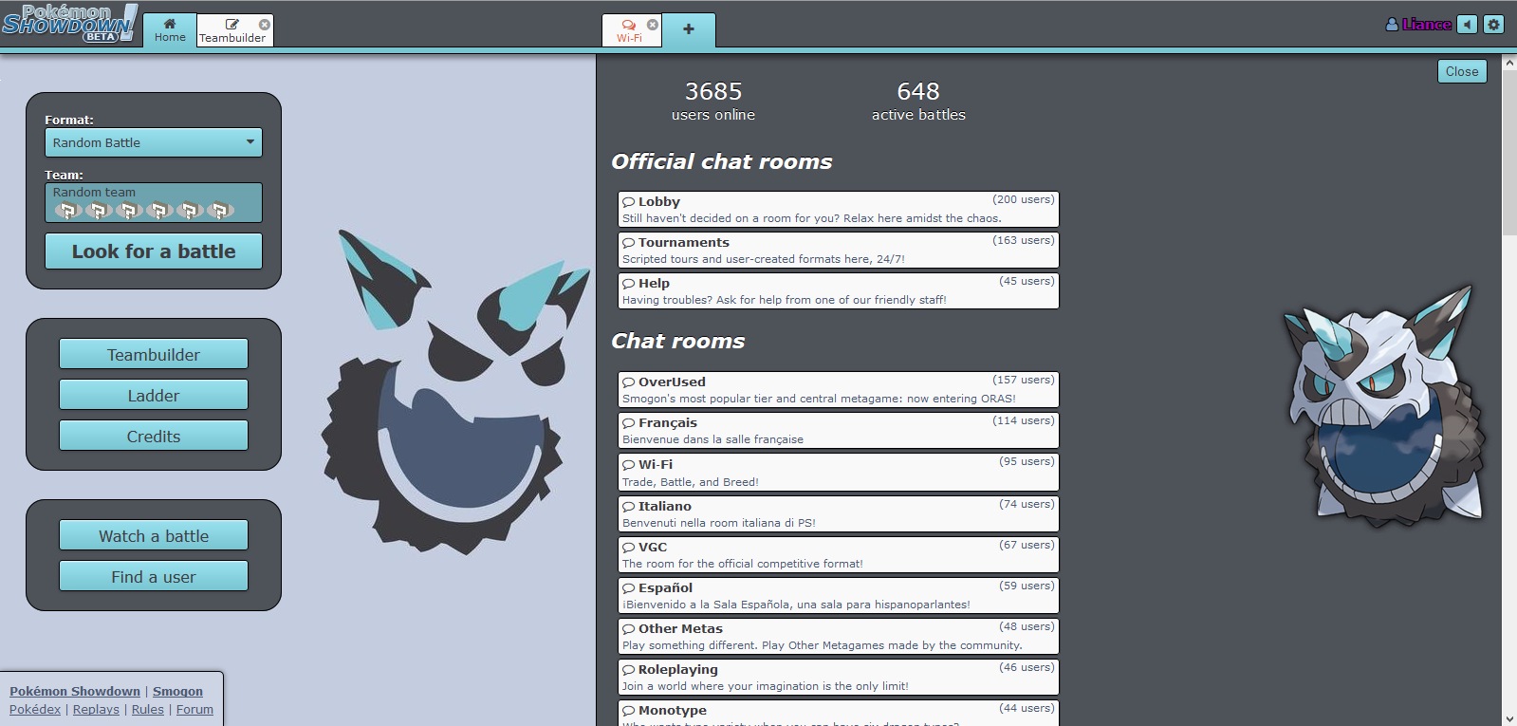Click the Home tab house icon

coord(170,24)
